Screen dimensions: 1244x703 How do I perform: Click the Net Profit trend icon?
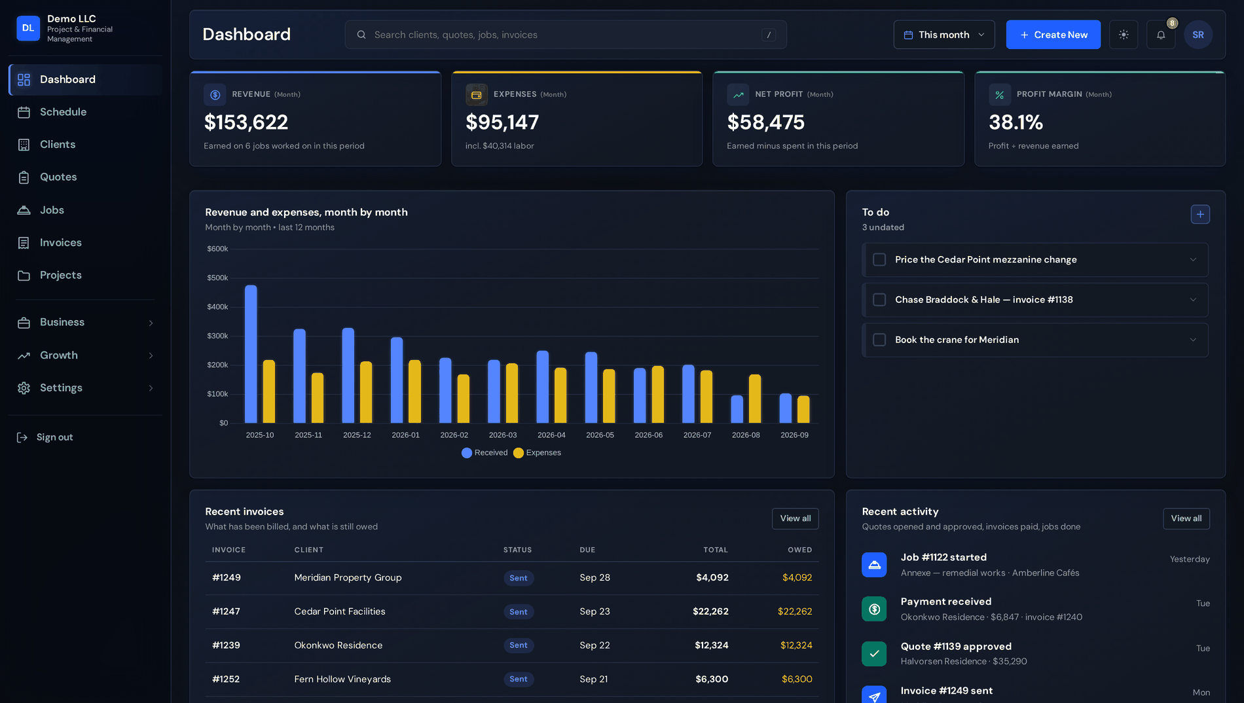[x=738, y=95]
